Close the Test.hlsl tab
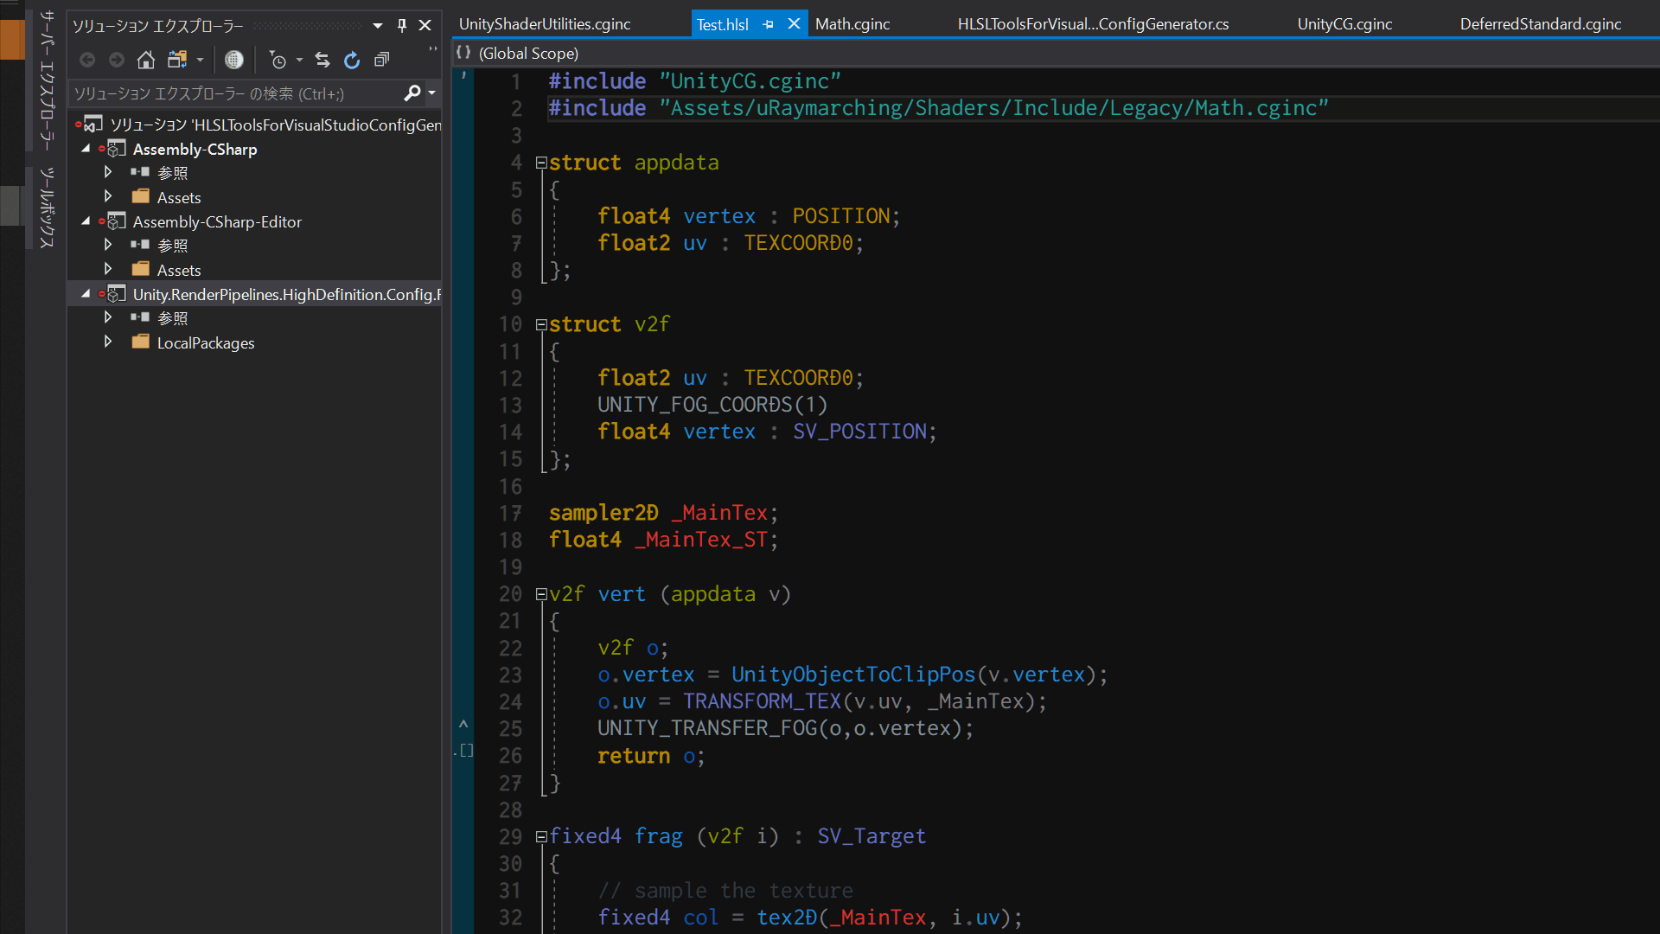This screenshot has width=1660, height=934. point(793,23)
